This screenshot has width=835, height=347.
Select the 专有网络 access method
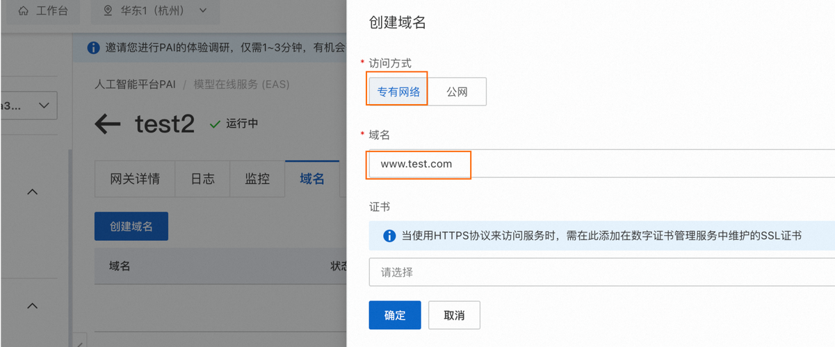[x=398, y=92]
